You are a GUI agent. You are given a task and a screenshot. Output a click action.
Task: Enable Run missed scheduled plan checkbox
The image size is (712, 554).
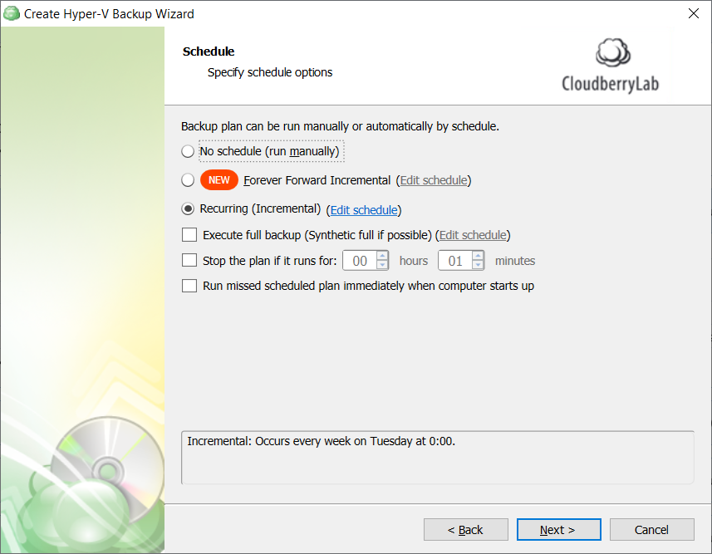click(189, 286)
